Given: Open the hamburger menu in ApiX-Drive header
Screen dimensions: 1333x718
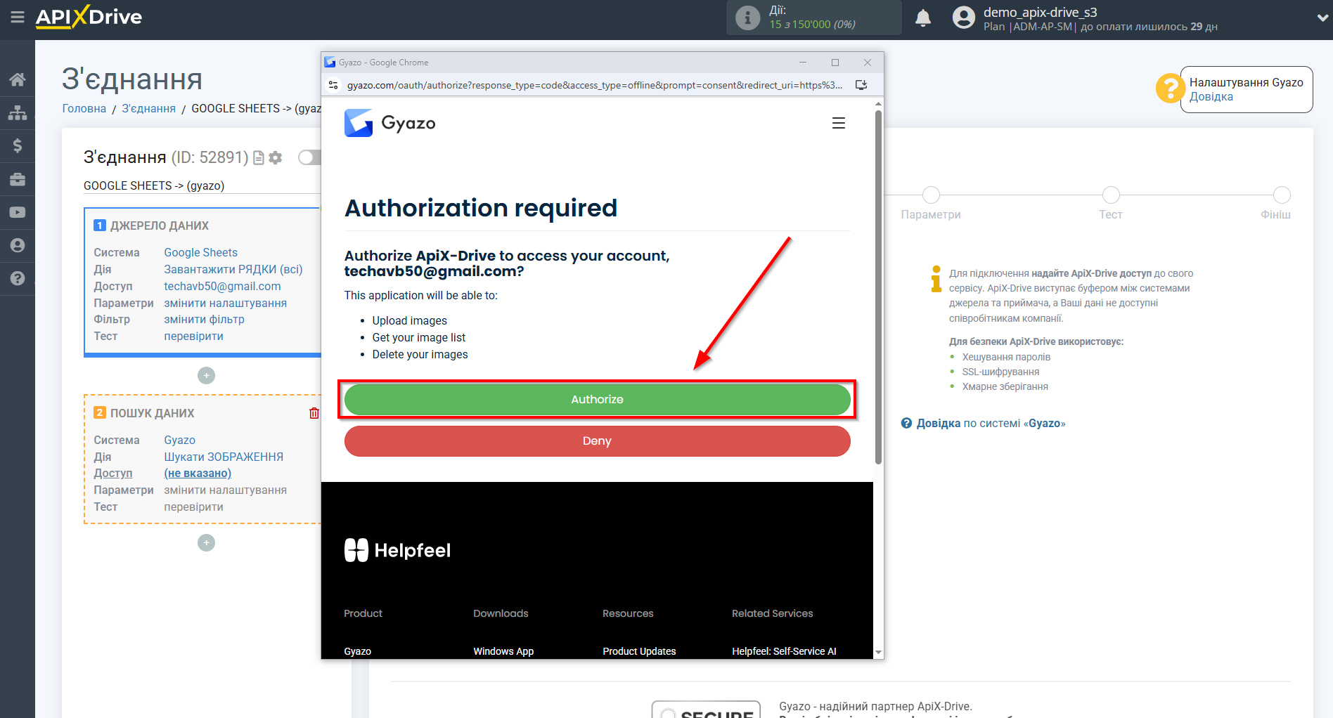Looking at the screenshot, I should coord(18,17).
